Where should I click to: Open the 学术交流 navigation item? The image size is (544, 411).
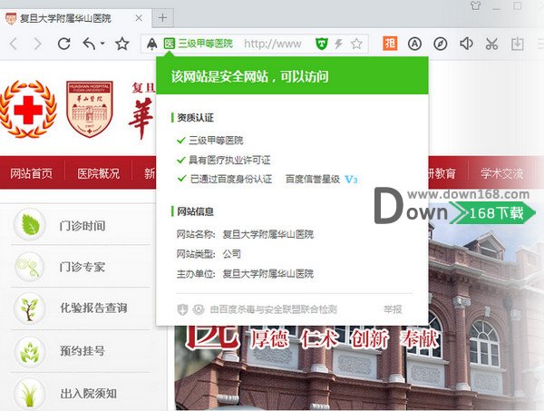[502, 173]
